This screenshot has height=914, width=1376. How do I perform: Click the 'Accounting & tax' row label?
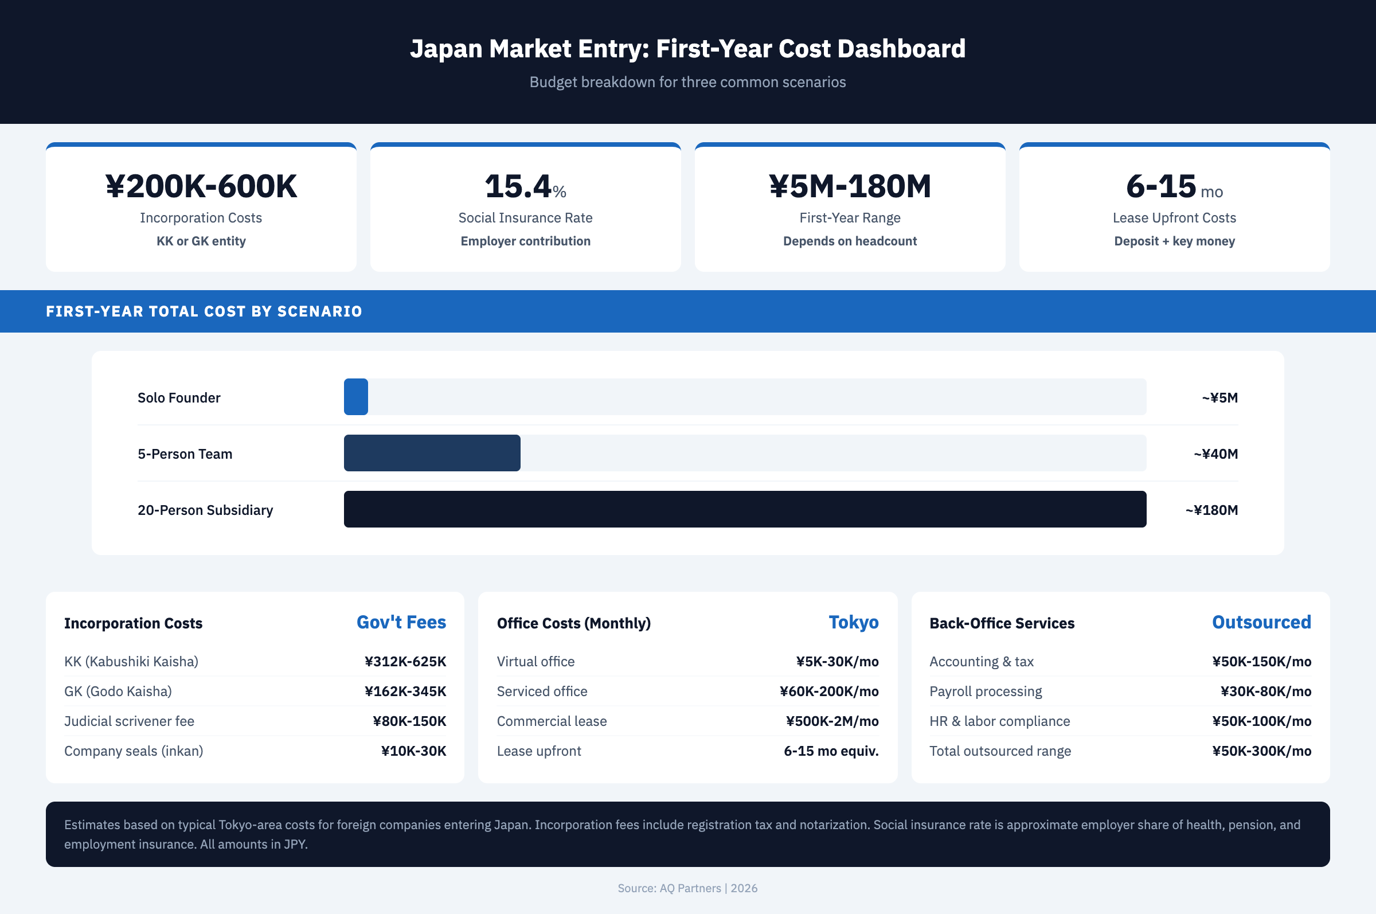(982, 662)
